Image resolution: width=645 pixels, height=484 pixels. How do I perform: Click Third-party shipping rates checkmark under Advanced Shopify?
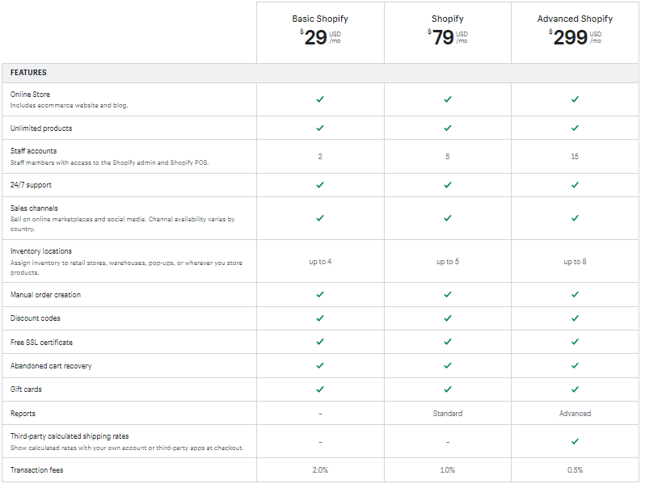(x=575, y=442)
